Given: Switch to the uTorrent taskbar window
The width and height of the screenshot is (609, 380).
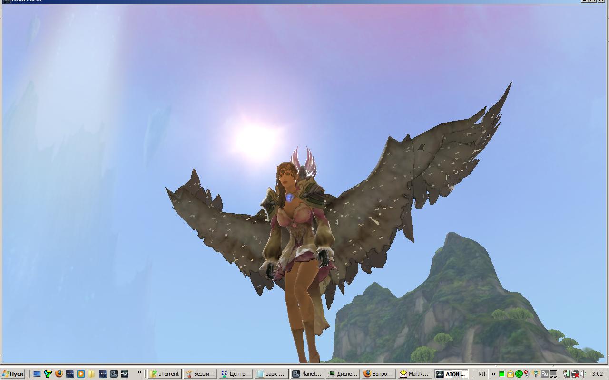Looking at the screenshot, I should click(165, 374).
